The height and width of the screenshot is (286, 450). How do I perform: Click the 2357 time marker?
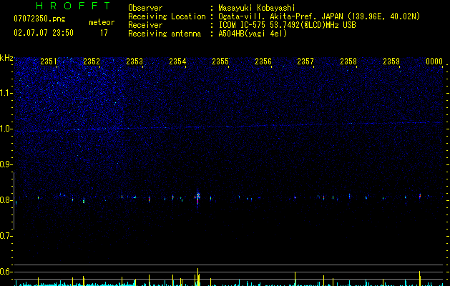click(x=305, y=61)
